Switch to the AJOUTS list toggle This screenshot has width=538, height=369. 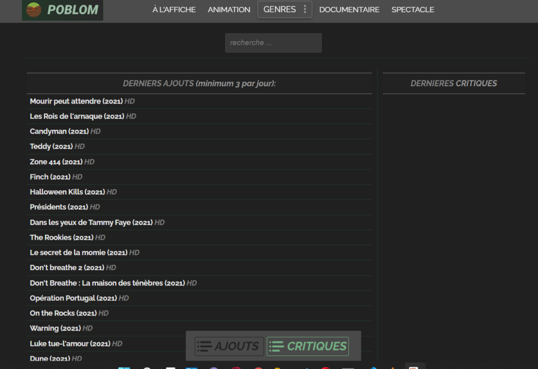(x=229, y=346)
